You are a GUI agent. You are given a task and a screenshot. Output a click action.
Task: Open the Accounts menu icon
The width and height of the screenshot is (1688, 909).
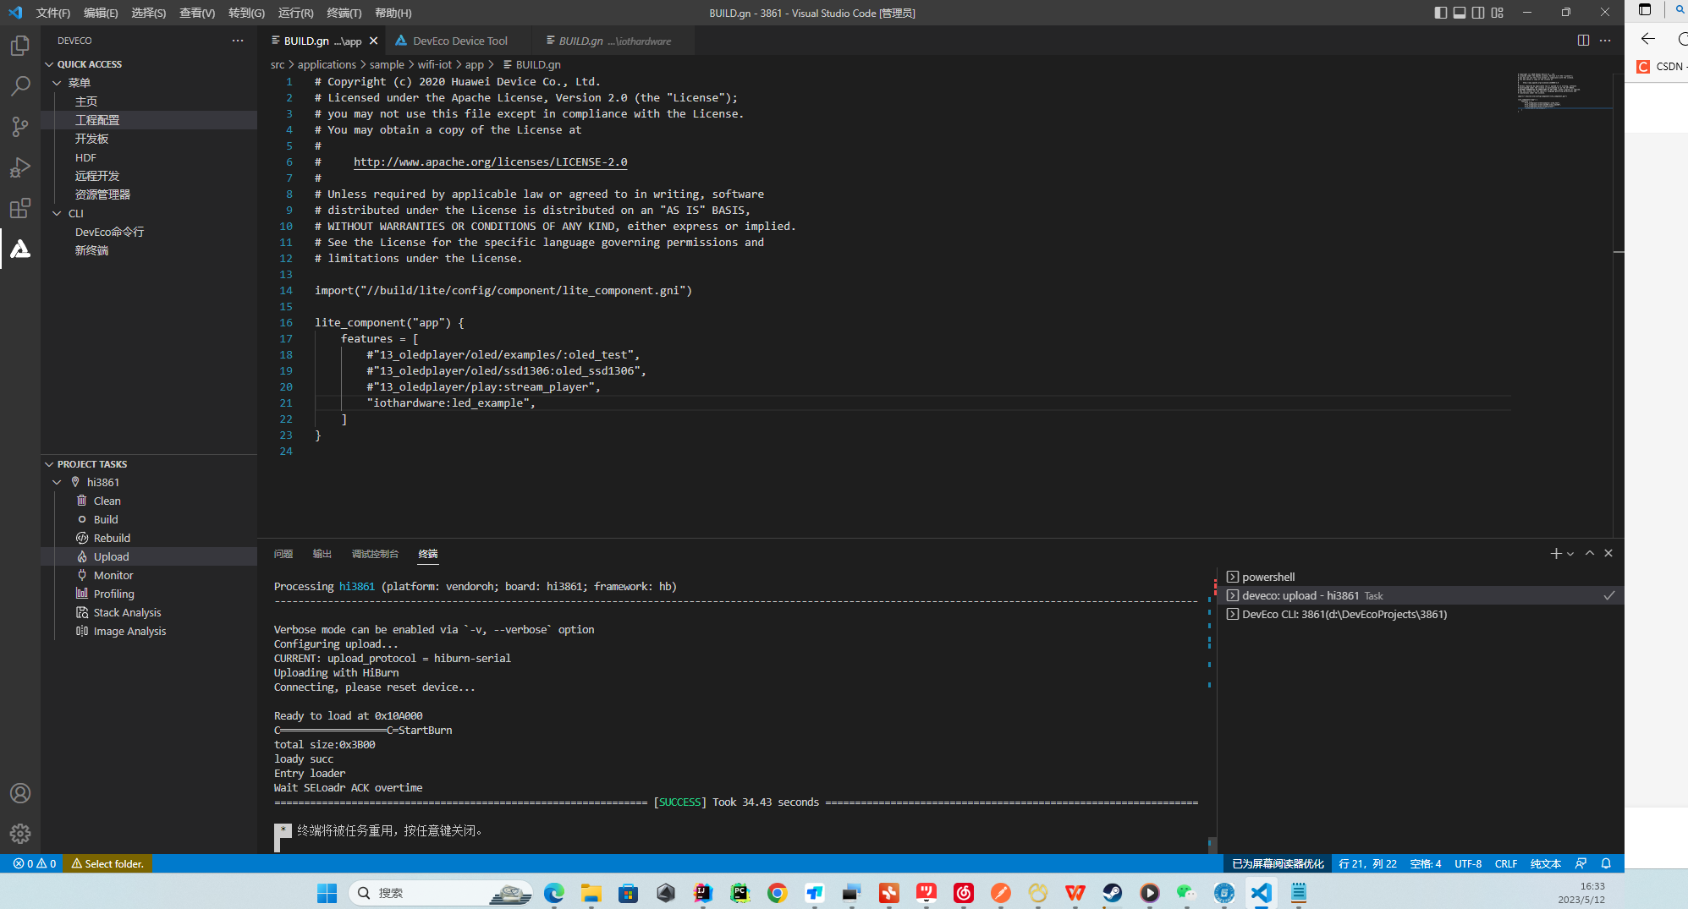tap(20, 793)
